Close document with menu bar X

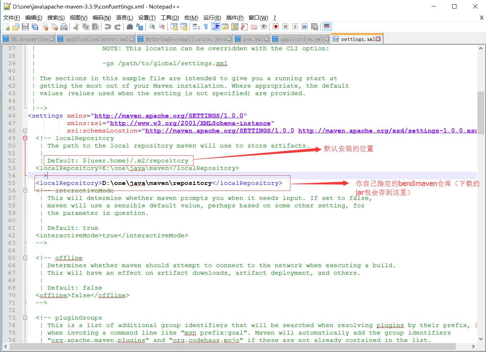481,17
